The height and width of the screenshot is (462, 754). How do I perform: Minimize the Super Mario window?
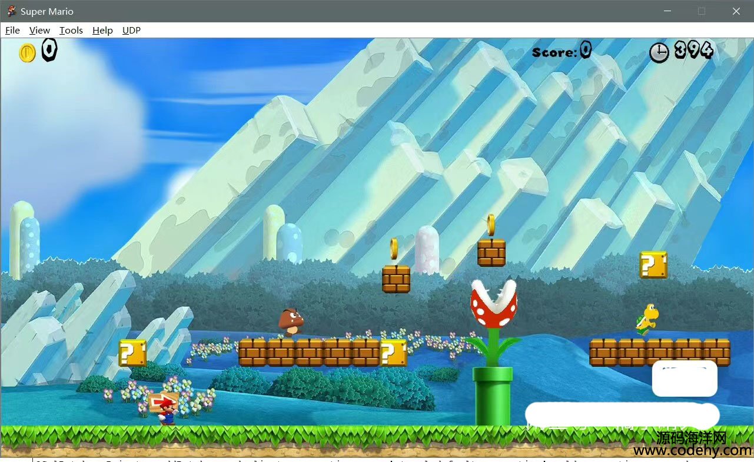tap(667, 11)
